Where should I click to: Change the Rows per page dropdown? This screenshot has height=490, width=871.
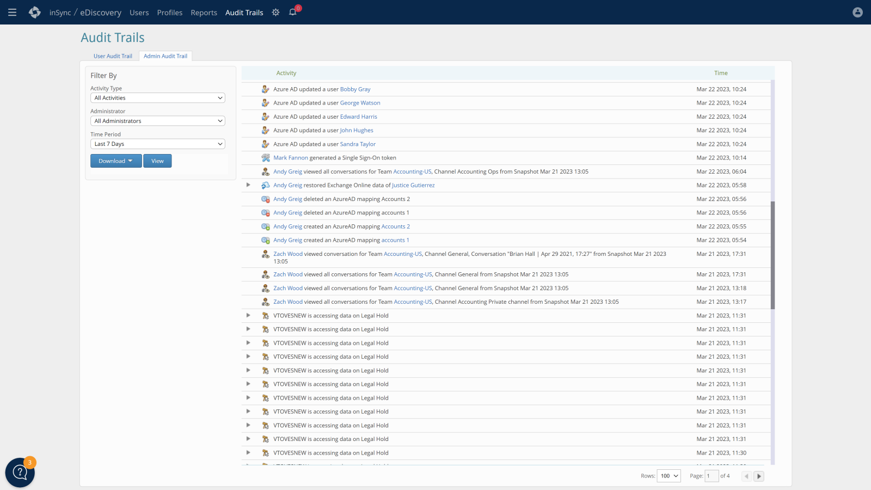pyautogui.click(x=668, y=476)
